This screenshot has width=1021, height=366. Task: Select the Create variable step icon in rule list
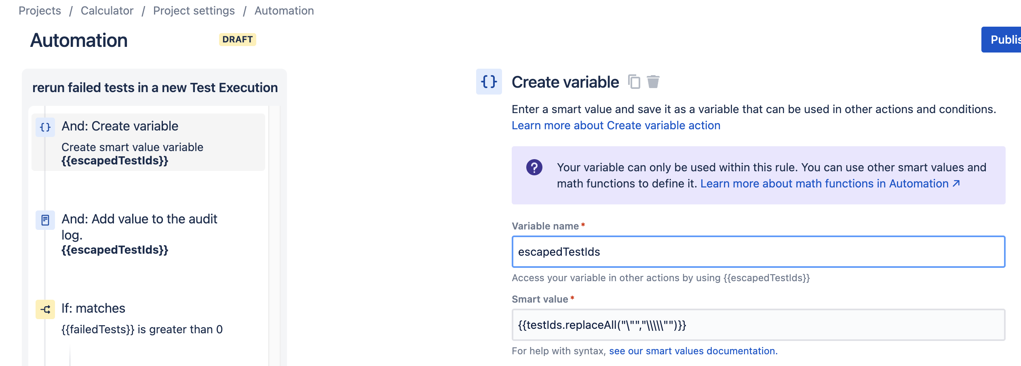(45, 127)
